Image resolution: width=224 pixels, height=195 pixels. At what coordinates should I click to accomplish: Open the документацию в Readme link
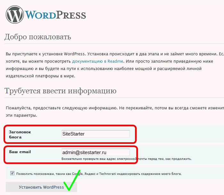click(x=98, y=61)
